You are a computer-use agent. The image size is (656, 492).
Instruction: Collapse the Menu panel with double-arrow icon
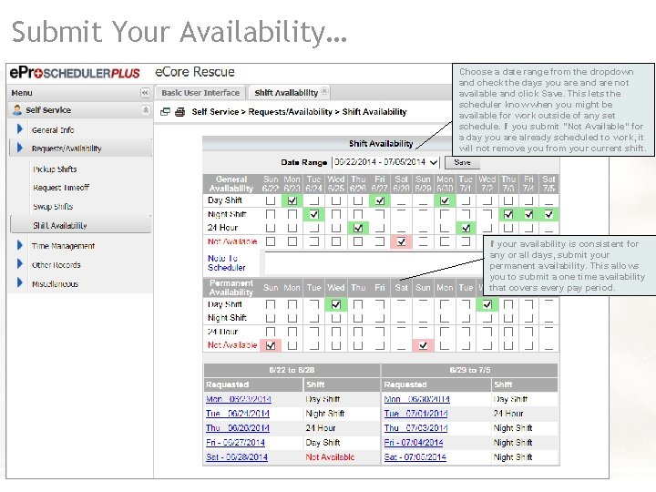tap(145, 93)
